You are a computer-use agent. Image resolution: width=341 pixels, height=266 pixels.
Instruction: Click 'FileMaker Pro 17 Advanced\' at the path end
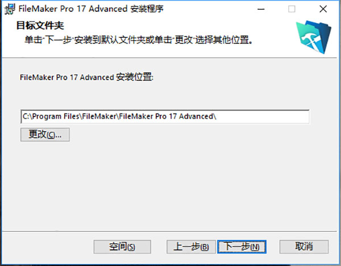point(168,117)
